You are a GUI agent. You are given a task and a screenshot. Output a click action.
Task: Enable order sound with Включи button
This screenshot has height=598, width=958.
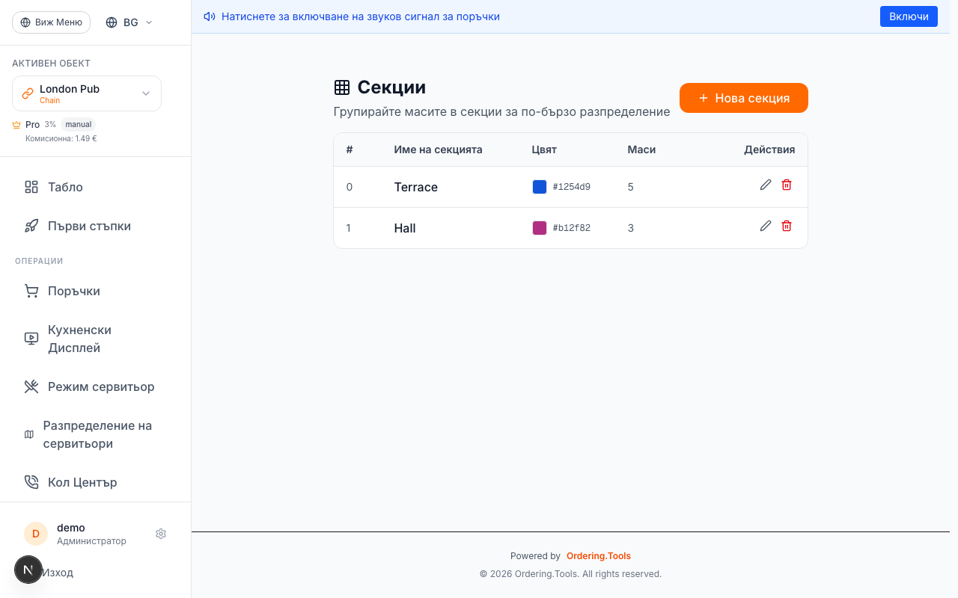[909, 16]
